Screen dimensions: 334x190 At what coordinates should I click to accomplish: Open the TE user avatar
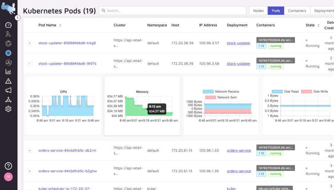click(x=8, y=176)
